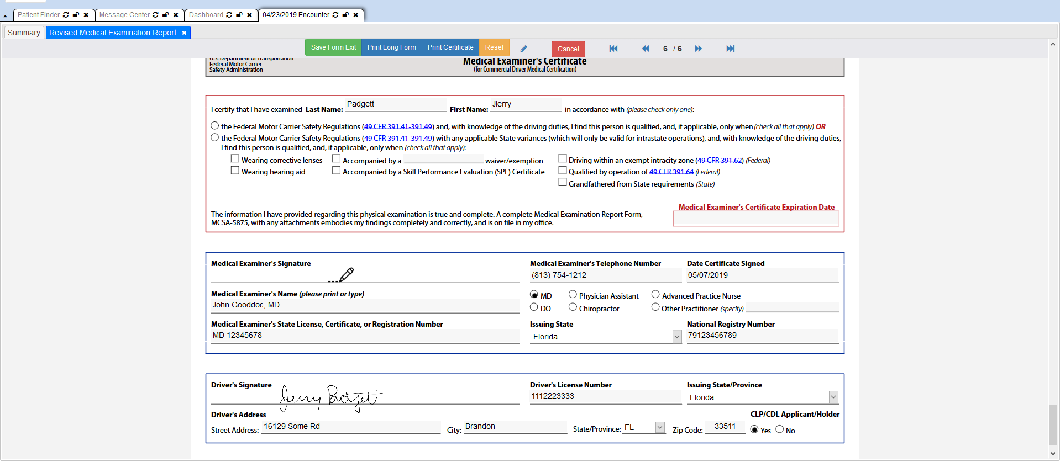
Task: Select Revised Medical Examination Report tab
Action: tap(113, 33)
